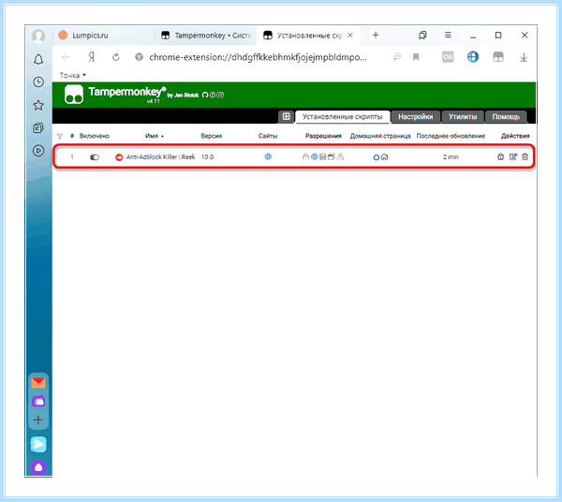Open video play icon in sidebar

tap(38, 151)
